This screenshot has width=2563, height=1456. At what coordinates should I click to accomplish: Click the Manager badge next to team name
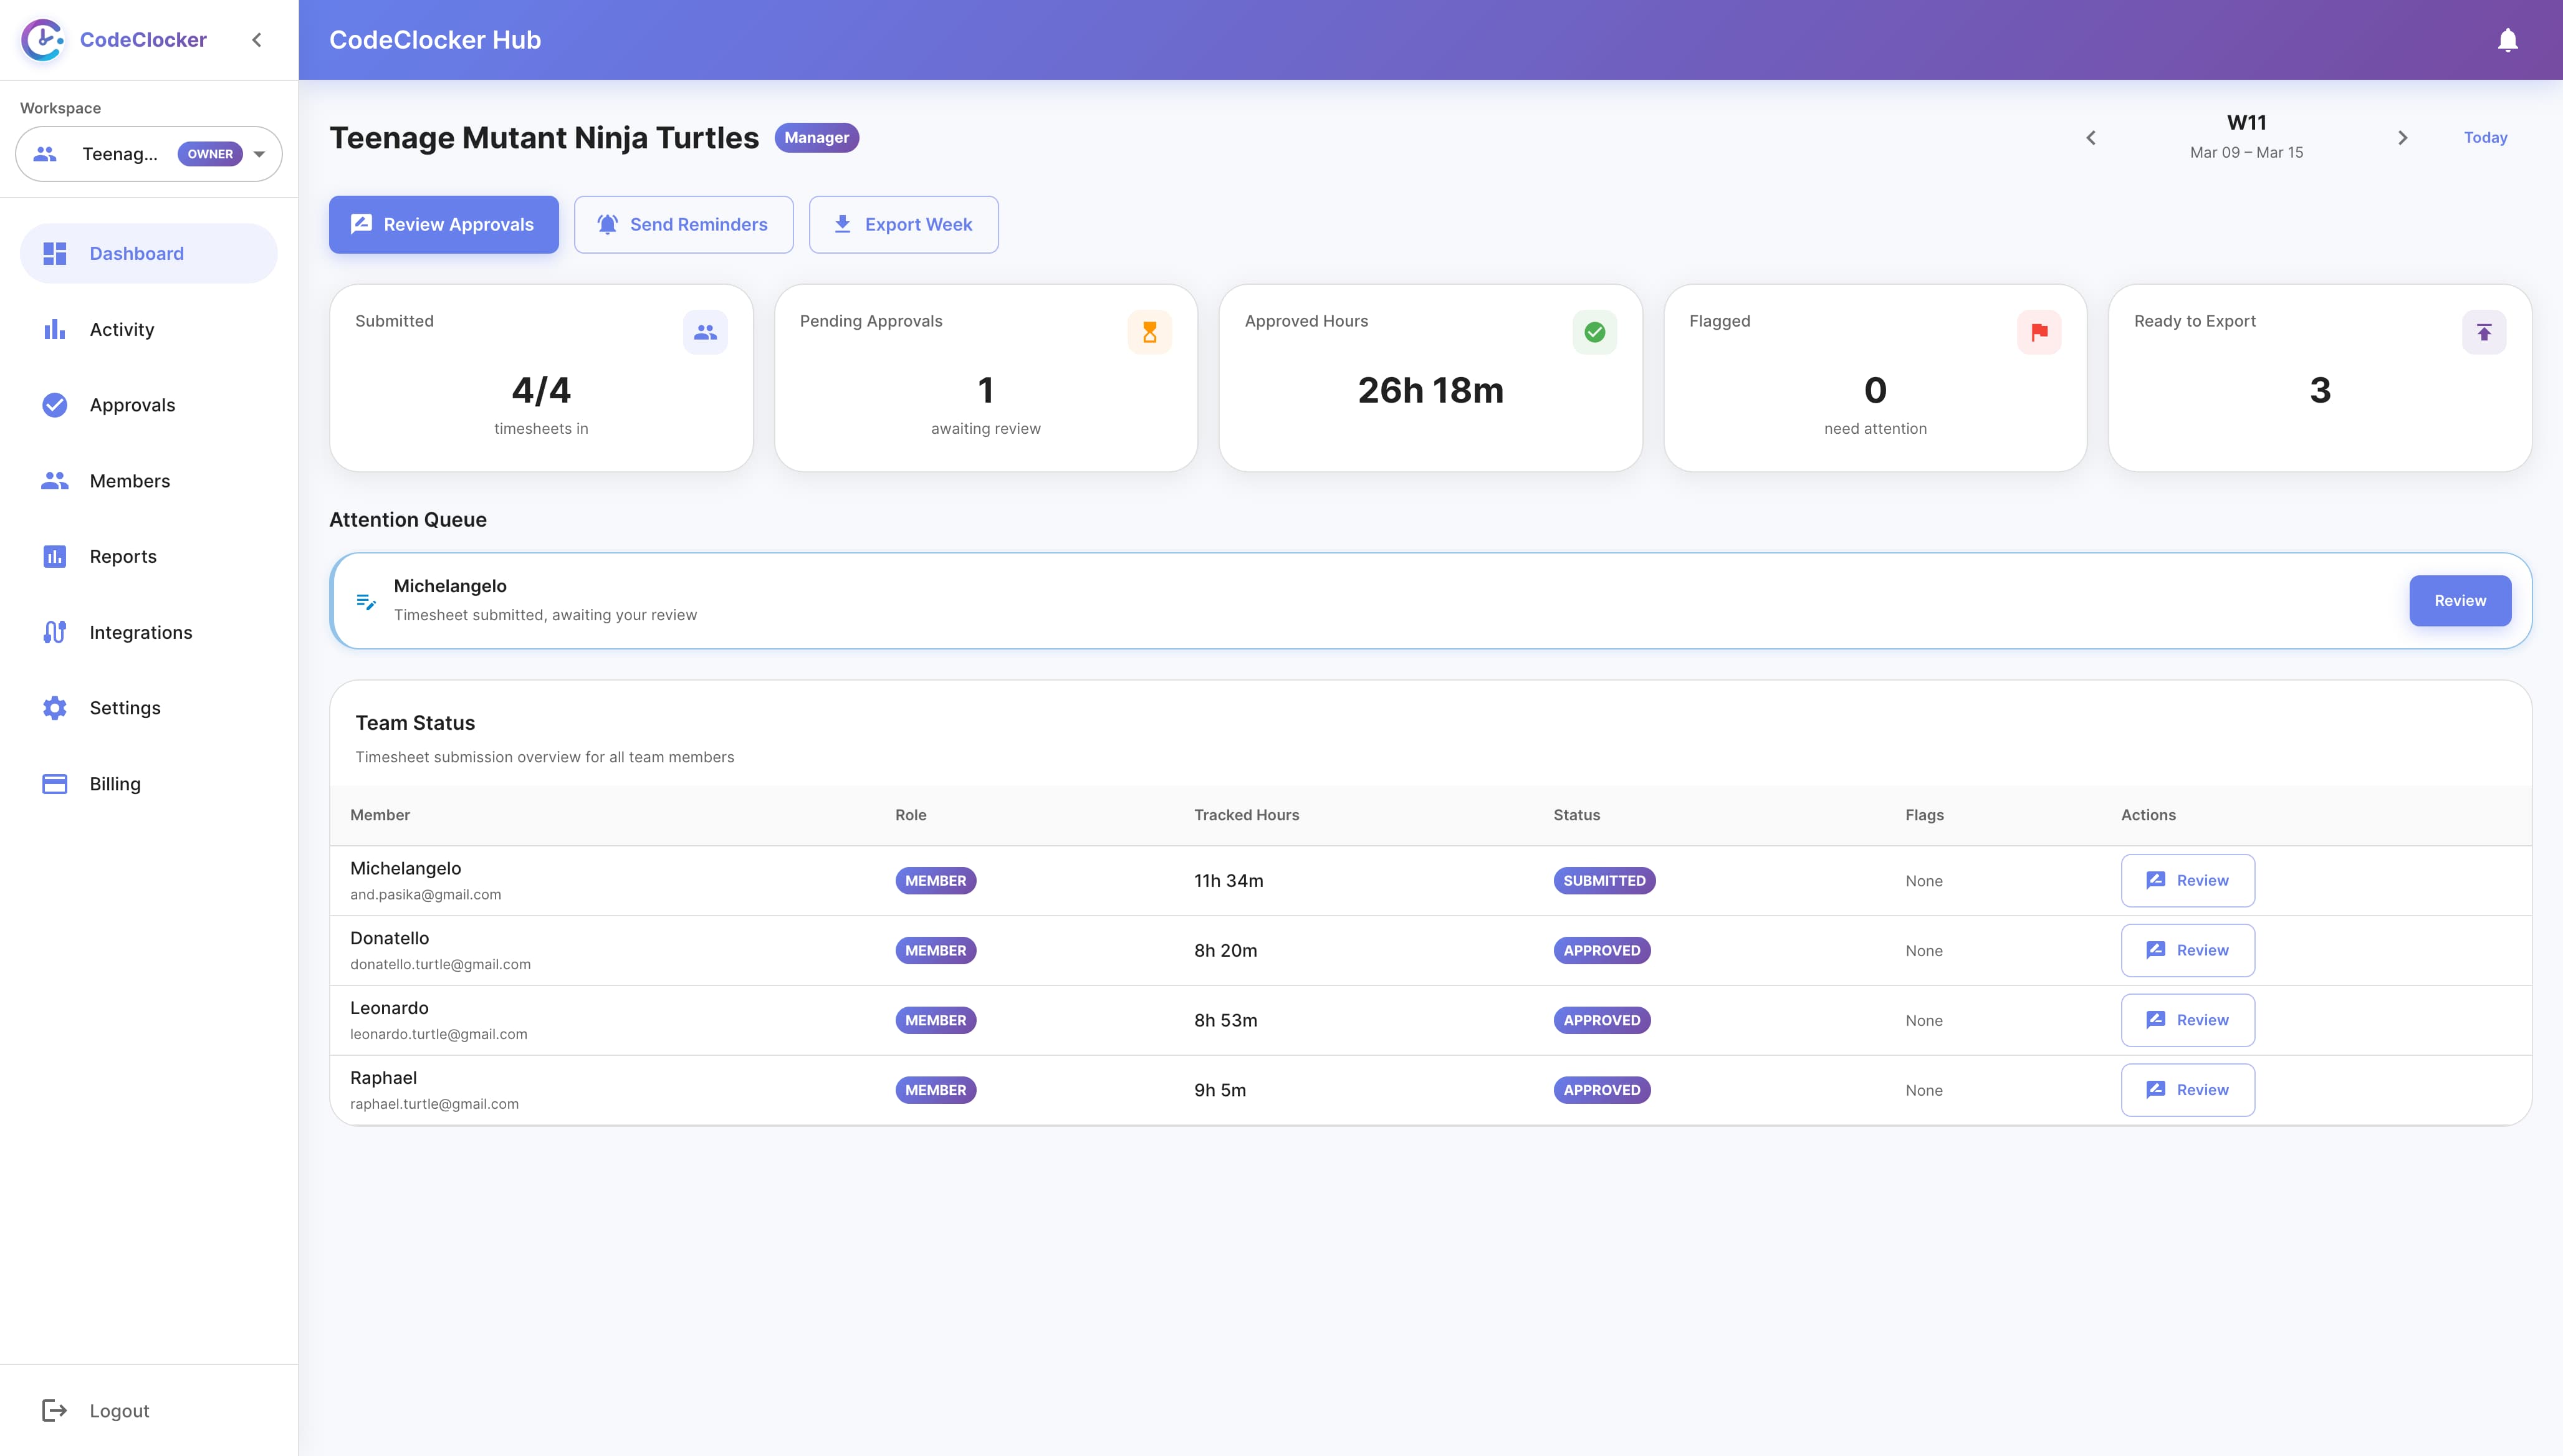pos(816,137)
